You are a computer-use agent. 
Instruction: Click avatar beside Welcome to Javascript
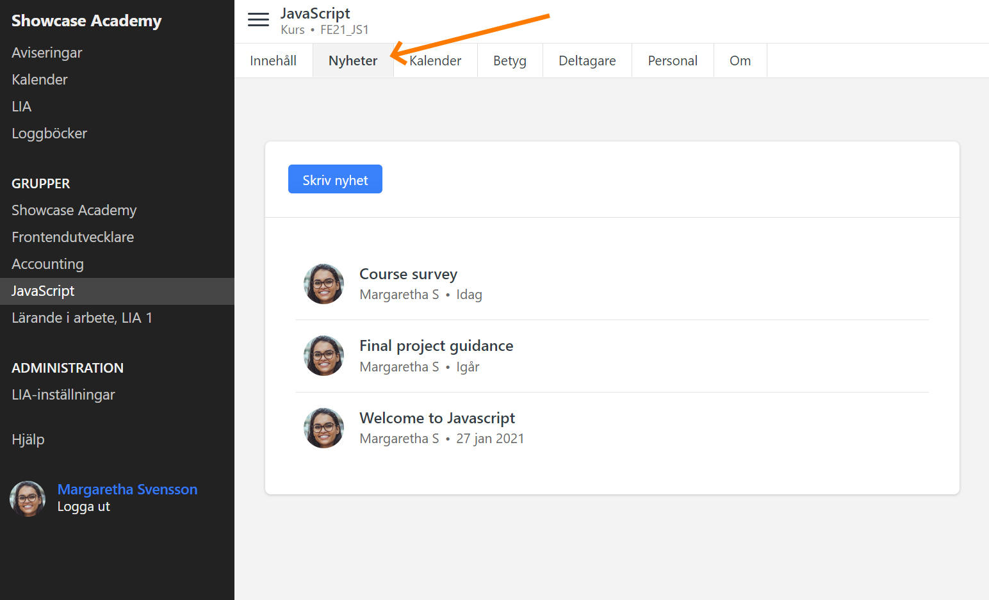(x=323, y=428)
